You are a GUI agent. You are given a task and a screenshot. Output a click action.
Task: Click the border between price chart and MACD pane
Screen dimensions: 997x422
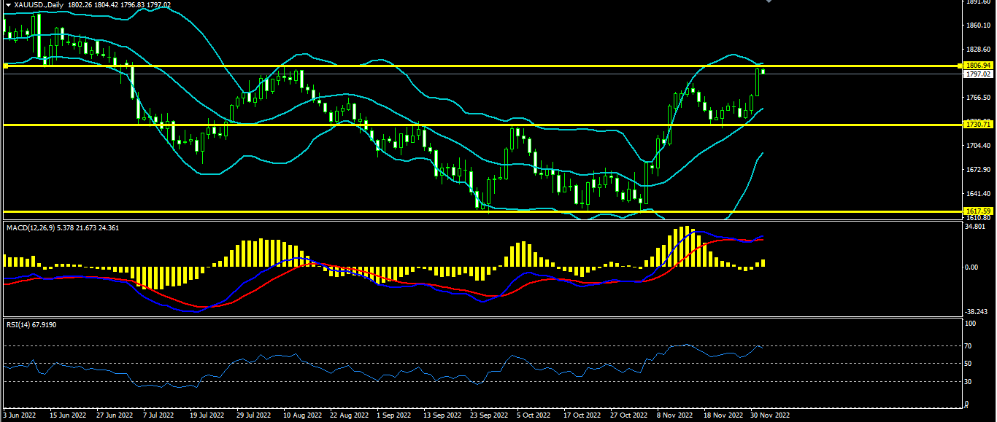pos(482,221)
